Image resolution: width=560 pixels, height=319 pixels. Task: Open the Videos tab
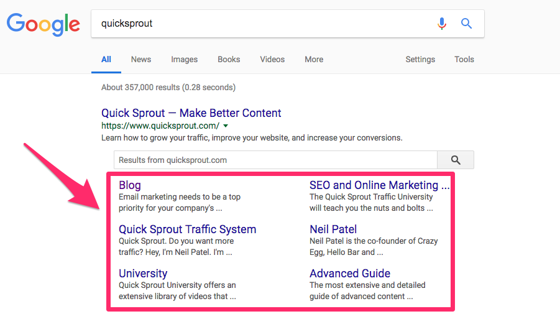point(272,59)
